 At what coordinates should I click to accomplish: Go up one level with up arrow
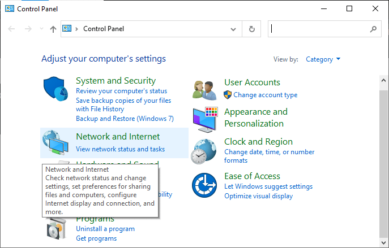[x=53, y=29]
